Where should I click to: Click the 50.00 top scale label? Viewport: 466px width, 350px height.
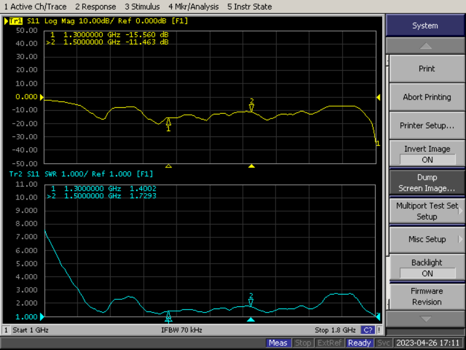coord(27,30)
